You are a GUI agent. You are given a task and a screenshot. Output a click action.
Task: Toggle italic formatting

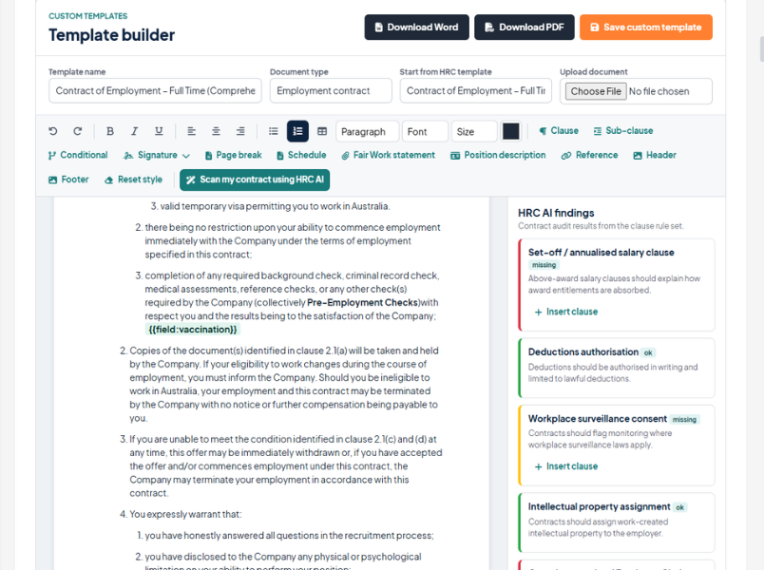coord(135,131)
